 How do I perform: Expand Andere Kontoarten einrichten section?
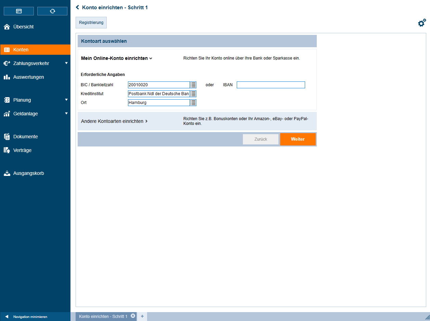[x=114, y=121]
